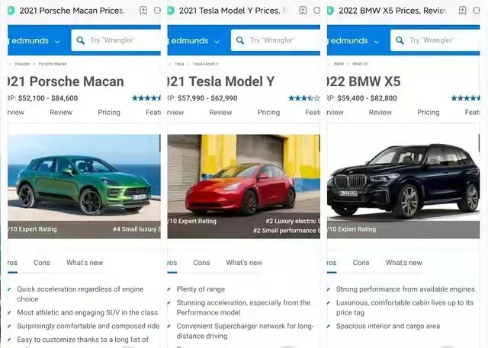Click 'Convenient Supercharger network' pro text
The height and width of the screenshot is (348, 488).
[245, 331]
